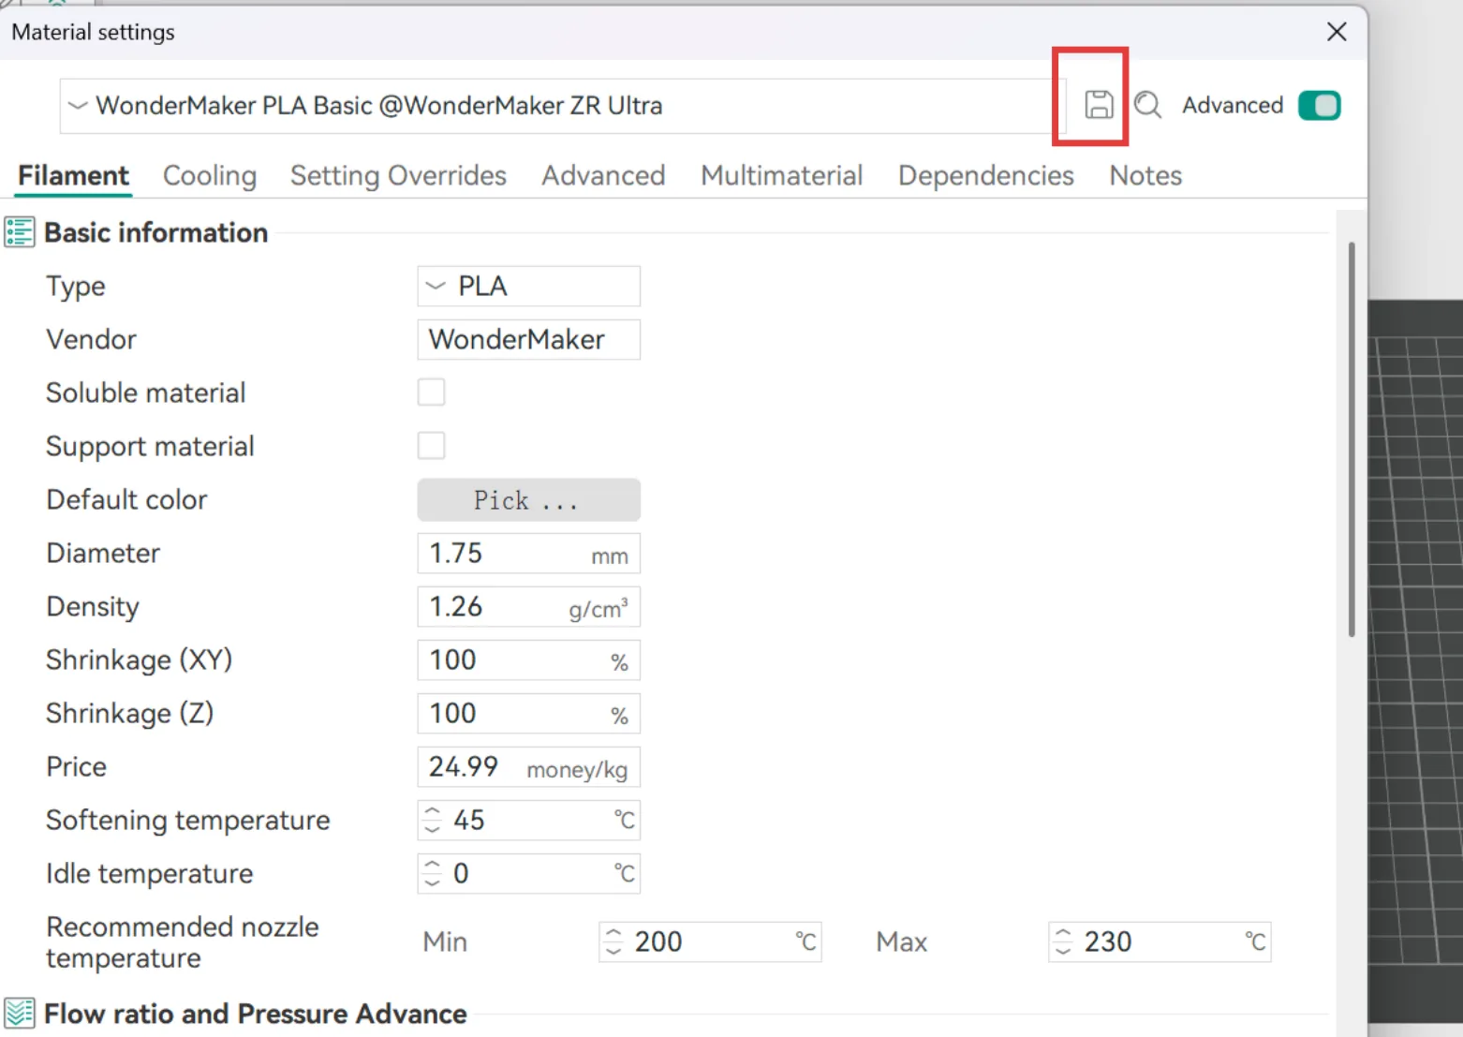
Task: Toggle the Advanced mode switch
Action: (x=1319, y=105)
